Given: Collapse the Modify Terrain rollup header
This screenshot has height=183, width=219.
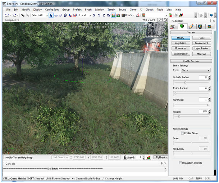Looking at the screenshot, I should pos(191,61).
